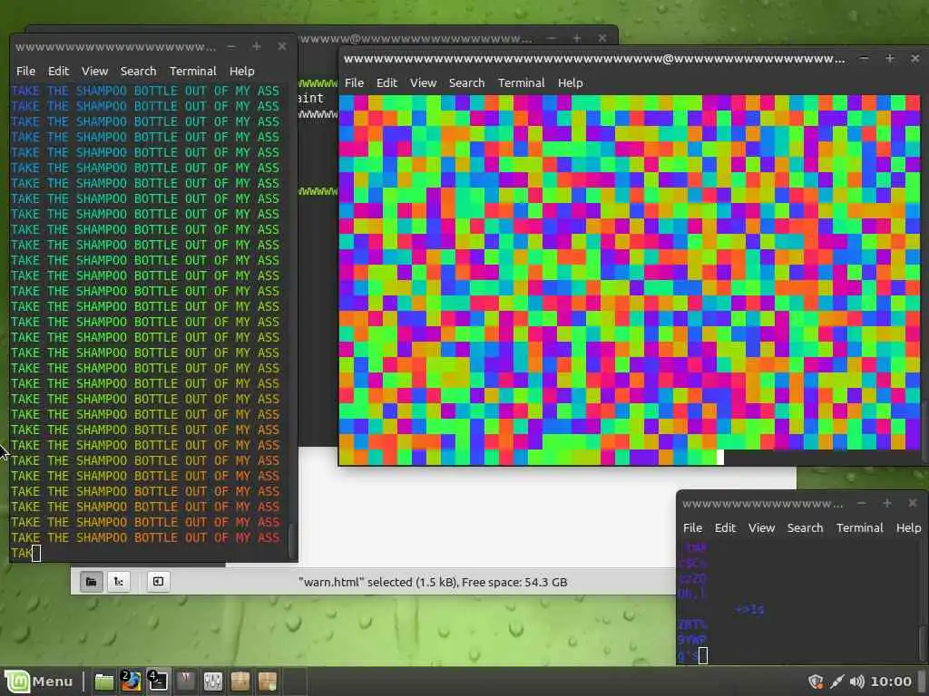Click the shampoo terminal's vertical scrollbar
Image resolution: width=929 pixels, height=696 pixels.
[x=291, y=540]
